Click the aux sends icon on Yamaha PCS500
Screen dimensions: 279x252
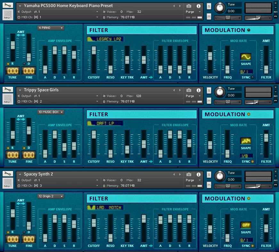(276, 11)
